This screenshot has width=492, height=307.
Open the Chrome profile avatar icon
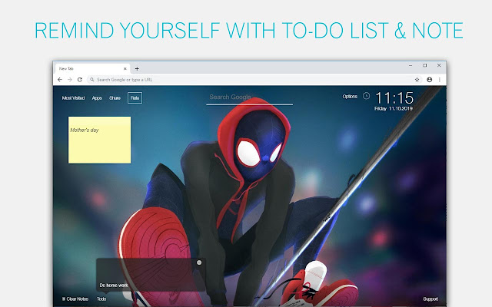point(429,80)
